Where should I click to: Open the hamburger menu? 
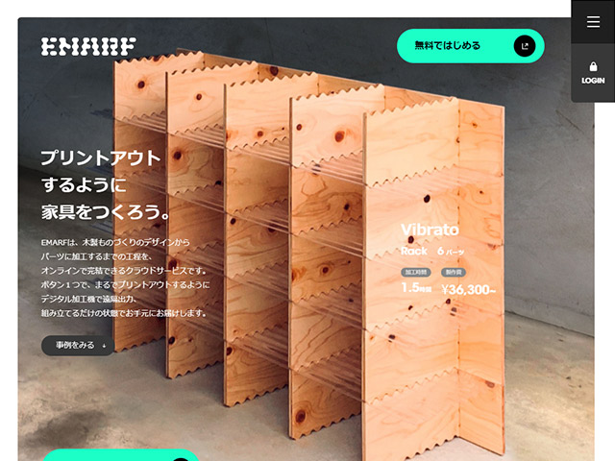click(x=593, y=21)
